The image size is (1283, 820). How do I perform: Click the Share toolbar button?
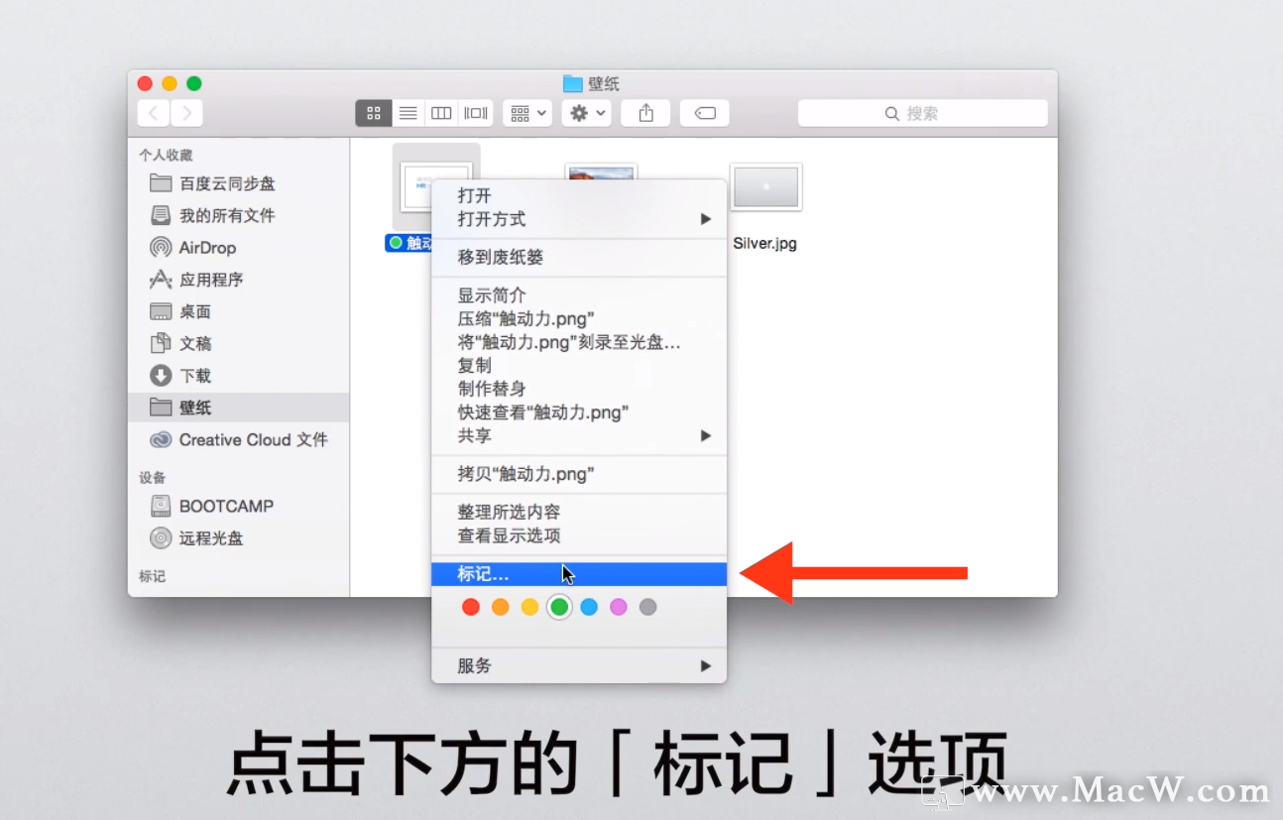coord(645,113)
